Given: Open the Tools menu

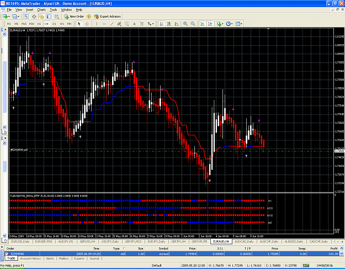Looking at the screenshot, I should [53, 10].
